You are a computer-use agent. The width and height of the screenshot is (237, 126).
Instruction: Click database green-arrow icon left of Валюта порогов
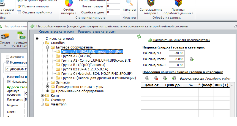174,78
